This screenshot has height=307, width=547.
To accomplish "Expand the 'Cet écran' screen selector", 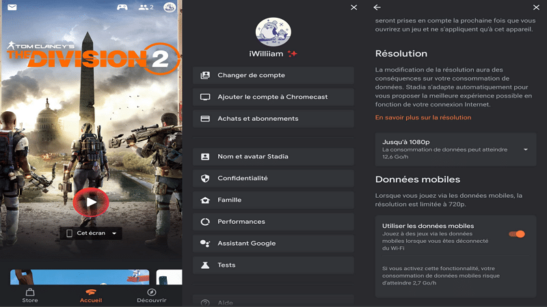I will [x=91, y=233].
